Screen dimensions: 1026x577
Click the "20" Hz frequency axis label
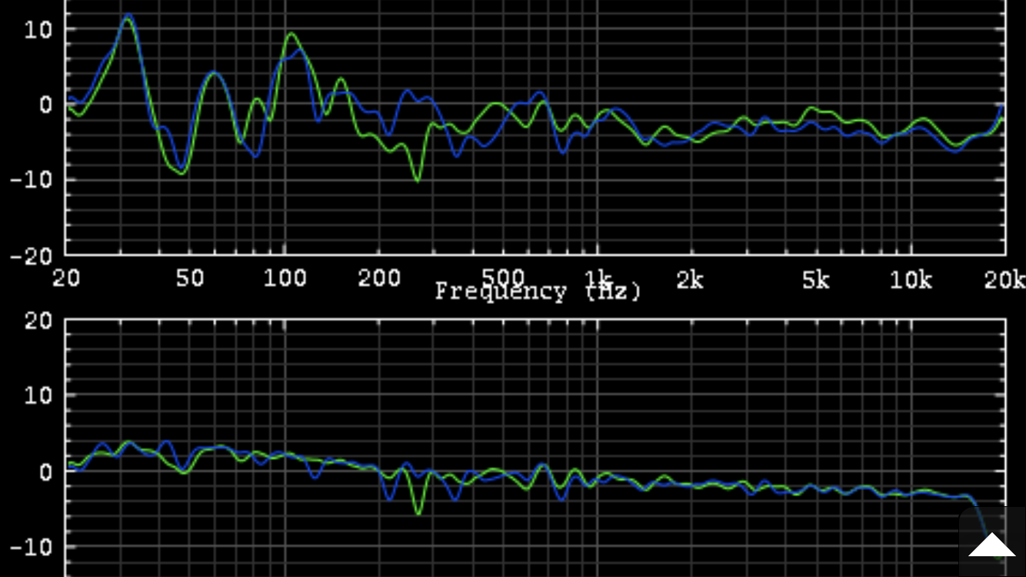(x=66, y=278)
